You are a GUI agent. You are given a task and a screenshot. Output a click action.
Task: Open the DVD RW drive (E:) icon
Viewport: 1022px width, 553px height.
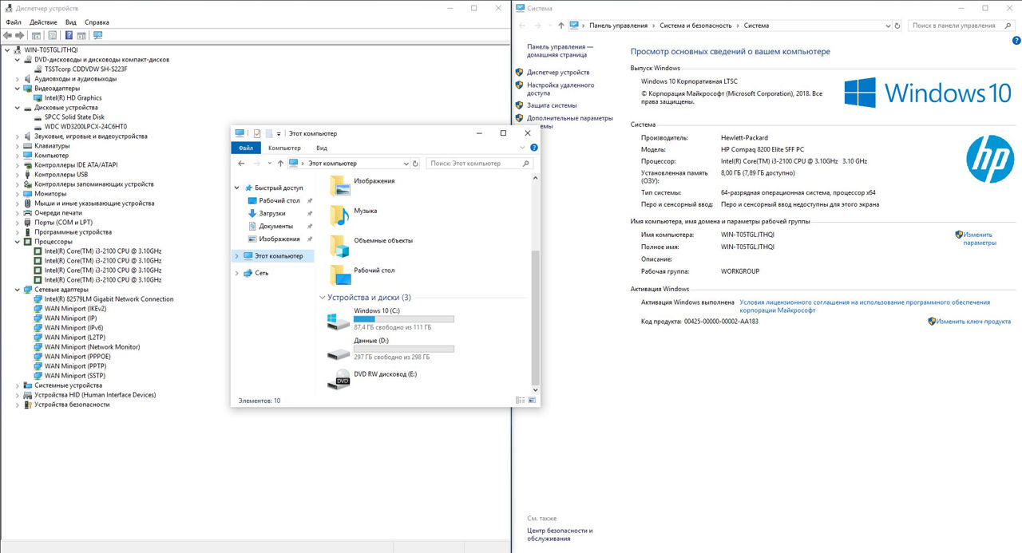pyautogui.click(x=339, y=378)
